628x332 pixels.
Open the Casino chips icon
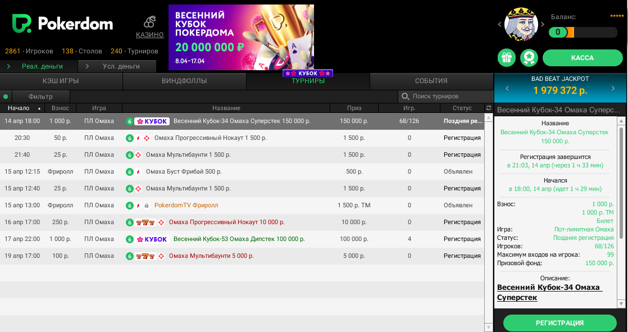point(149,22)
